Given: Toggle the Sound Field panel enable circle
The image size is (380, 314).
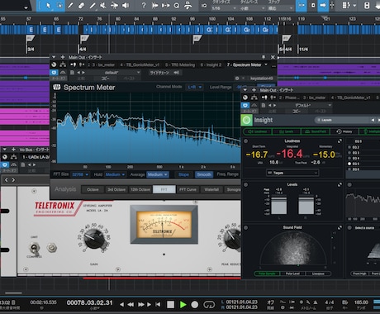Looking at the screenshot, I should [x=246, y=227].
